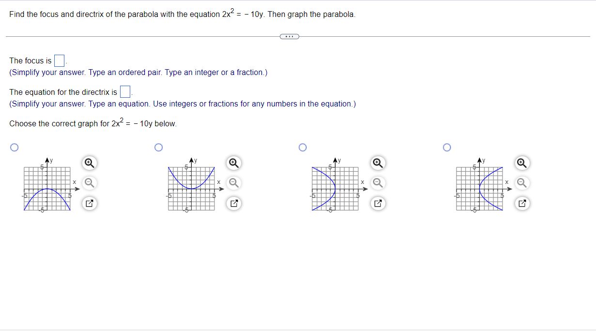596x331 pixels.
Task: Open the fourth graph in an enlarged view
Action: [522, 203]
